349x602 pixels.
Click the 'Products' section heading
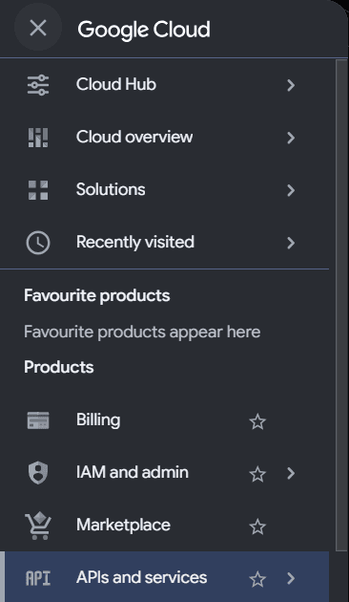click(58, 368)
